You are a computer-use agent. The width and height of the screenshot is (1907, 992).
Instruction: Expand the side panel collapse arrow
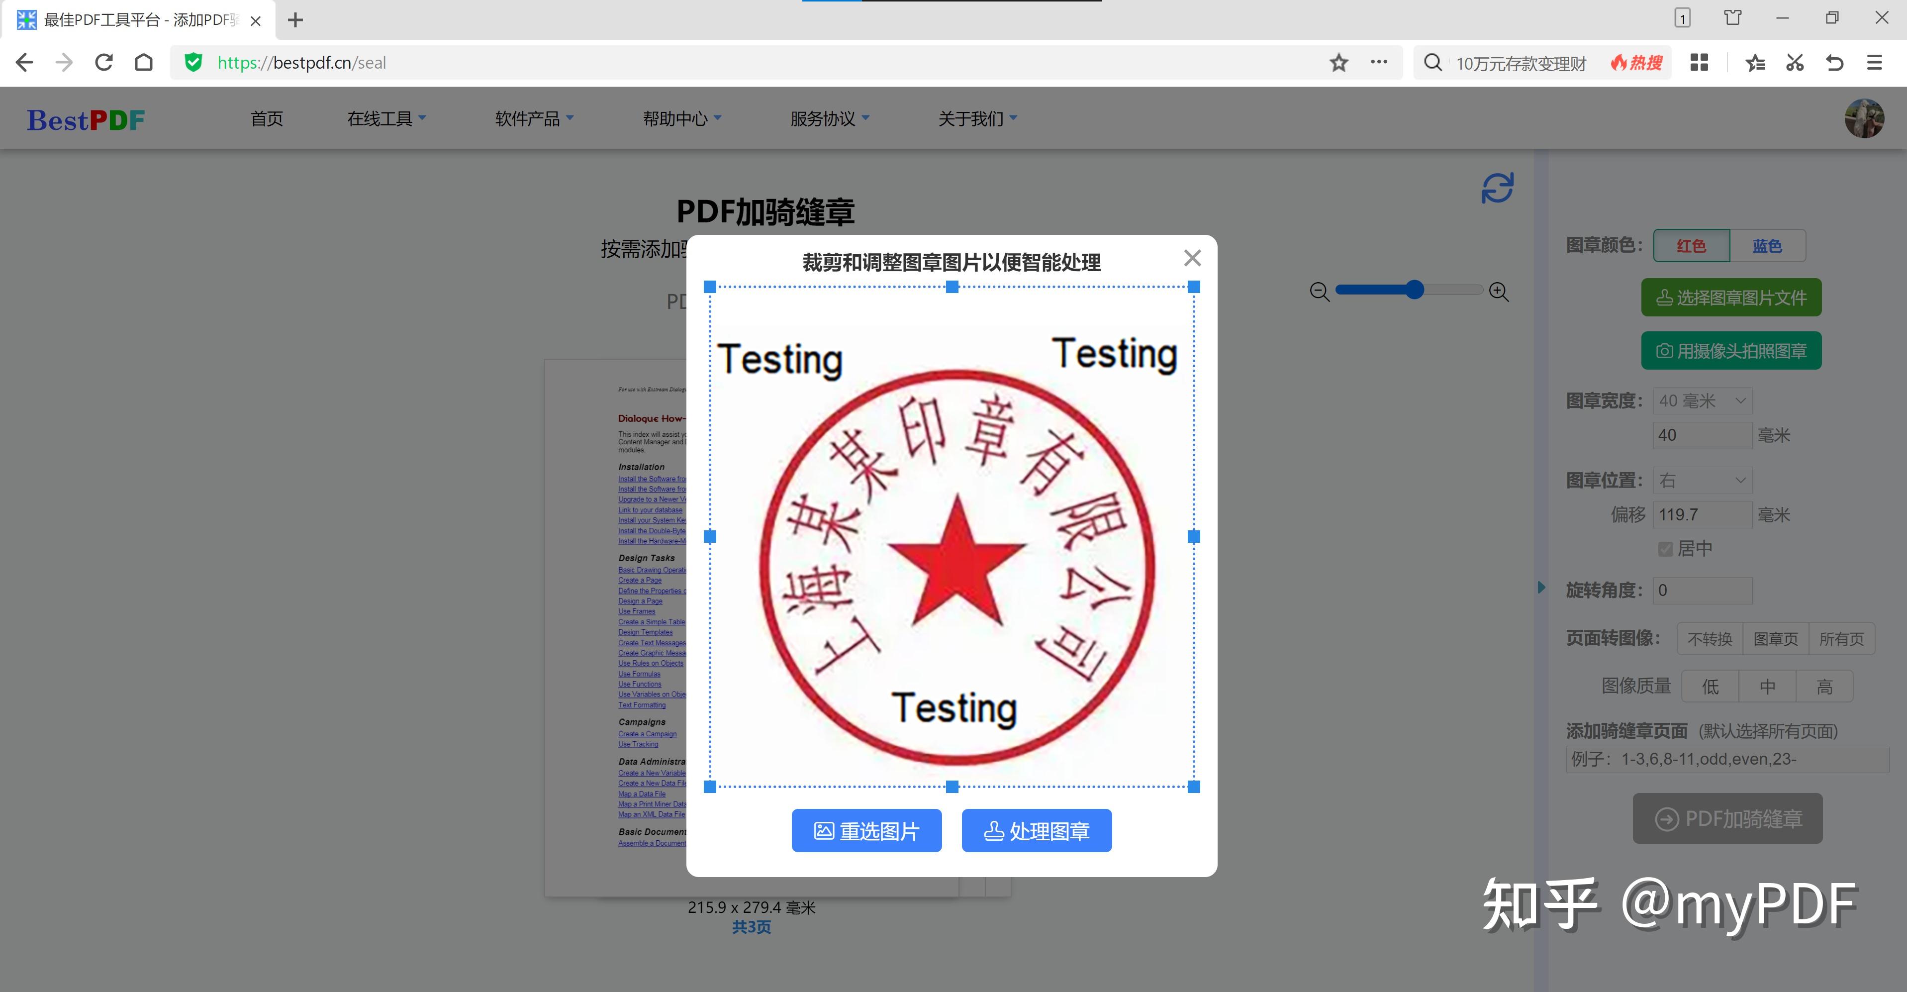pyautogui.click(x=1541, y=587)
